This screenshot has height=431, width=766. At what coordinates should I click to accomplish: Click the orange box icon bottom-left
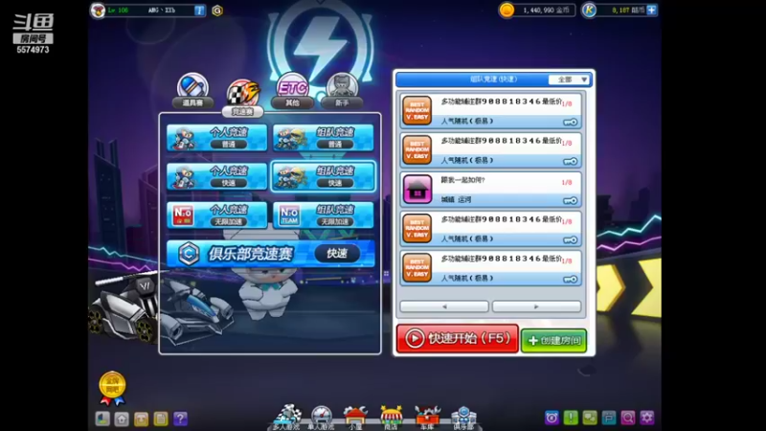pos(141,419)
